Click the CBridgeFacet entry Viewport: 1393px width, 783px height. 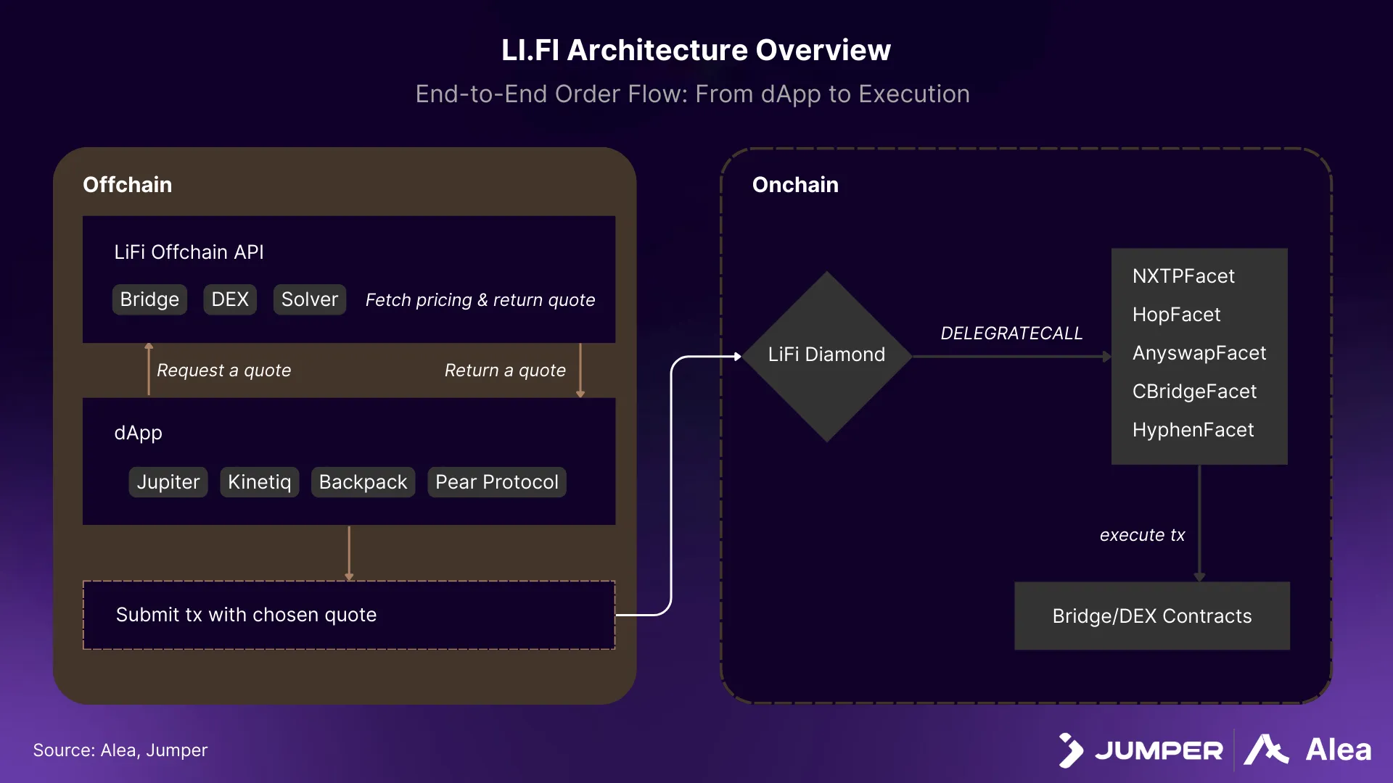pyautogui.click(x=1194, y=391)
